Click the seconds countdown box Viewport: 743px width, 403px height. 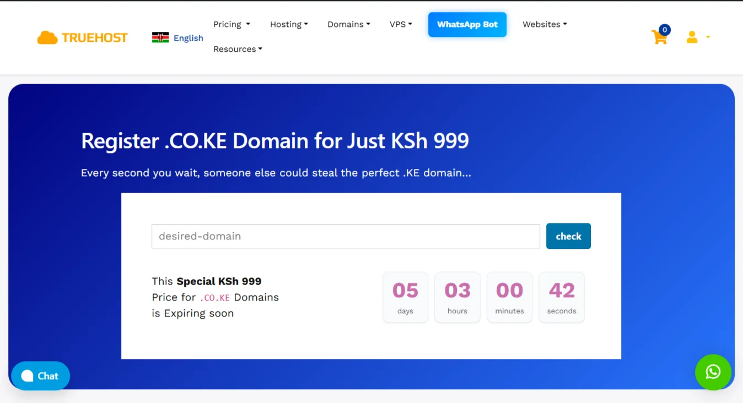(562, 297)
